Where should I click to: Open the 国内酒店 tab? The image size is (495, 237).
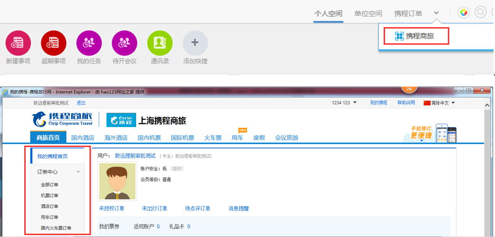tap(83, 138)
